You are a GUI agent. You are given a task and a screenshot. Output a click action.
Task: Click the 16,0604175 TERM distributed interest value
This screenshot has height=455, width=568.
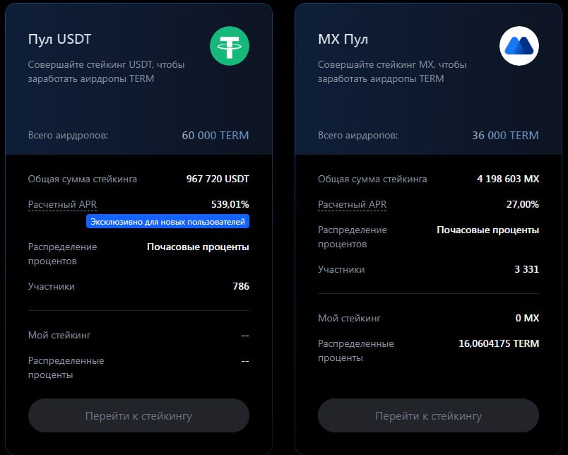[499, 344]
